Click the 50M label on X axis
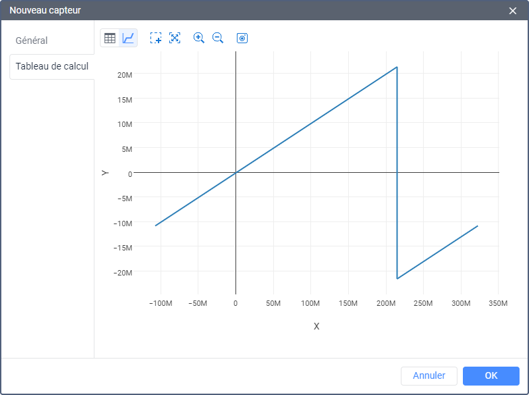Viewport: 529px width, 395px height. point(273,303)
